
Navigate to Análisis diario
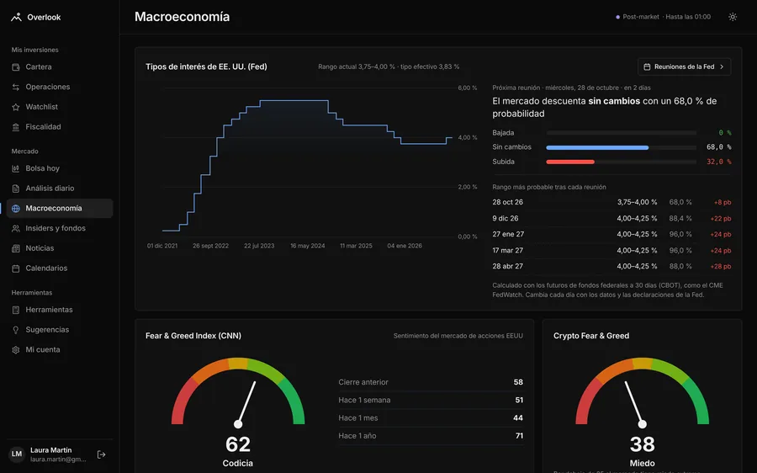pyautogui.click(x=60, y=189)
